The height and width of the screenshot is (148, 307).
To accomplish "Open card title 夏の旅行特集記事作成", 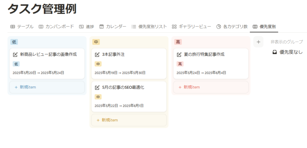I will (x=204, y=55).
